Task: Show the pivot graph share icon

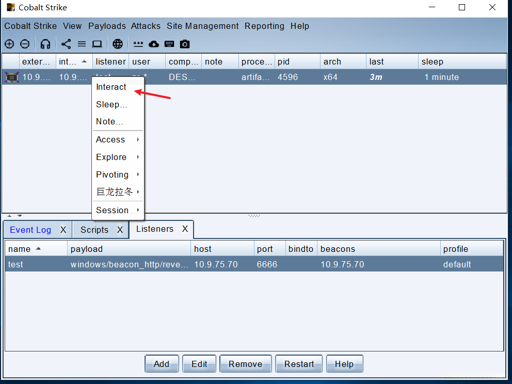Action: [66, 44]
